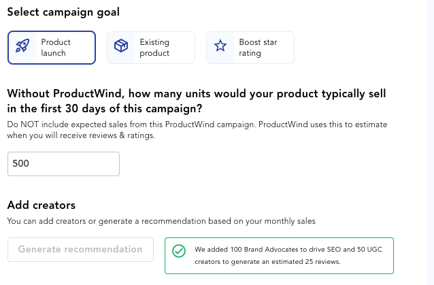This screenshot has height=285, width=434.
Task: Click the 'Boost star rating' label text
Action: [258, 48]
